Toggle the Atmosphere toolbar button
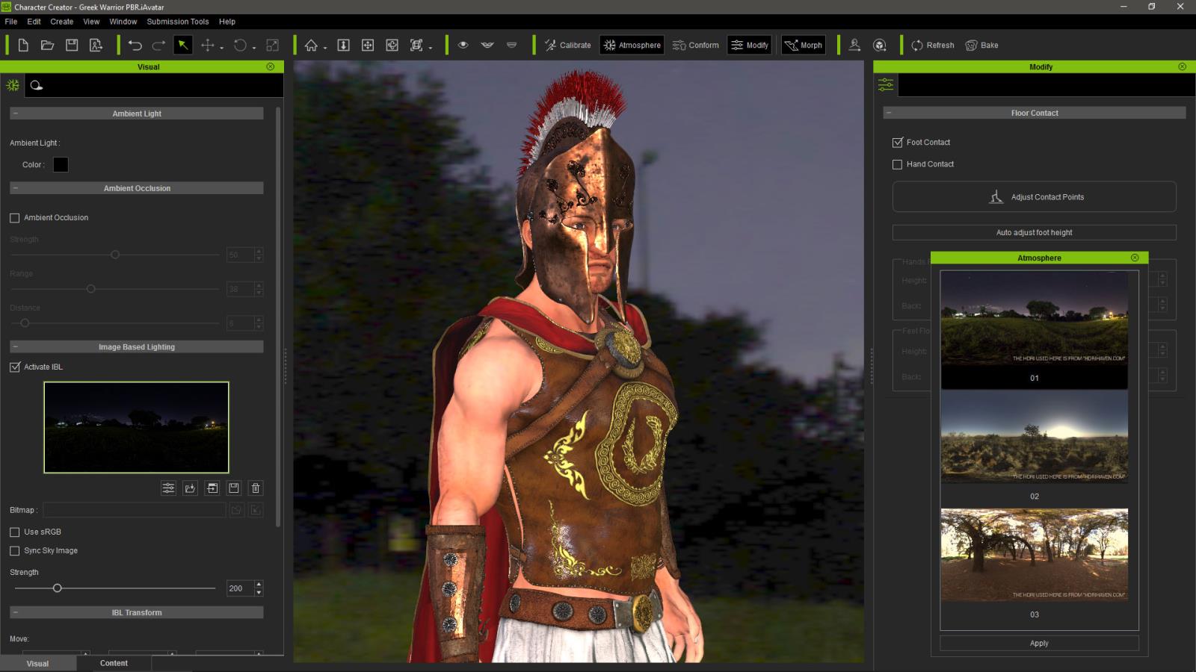This screenshot has width=1196, height=672. [x=632, y=45]
